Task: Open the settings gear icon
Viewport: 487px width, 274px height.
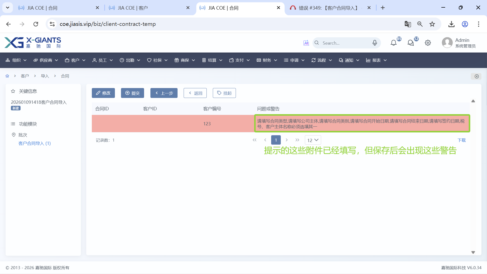Action: tap(428, 43)
